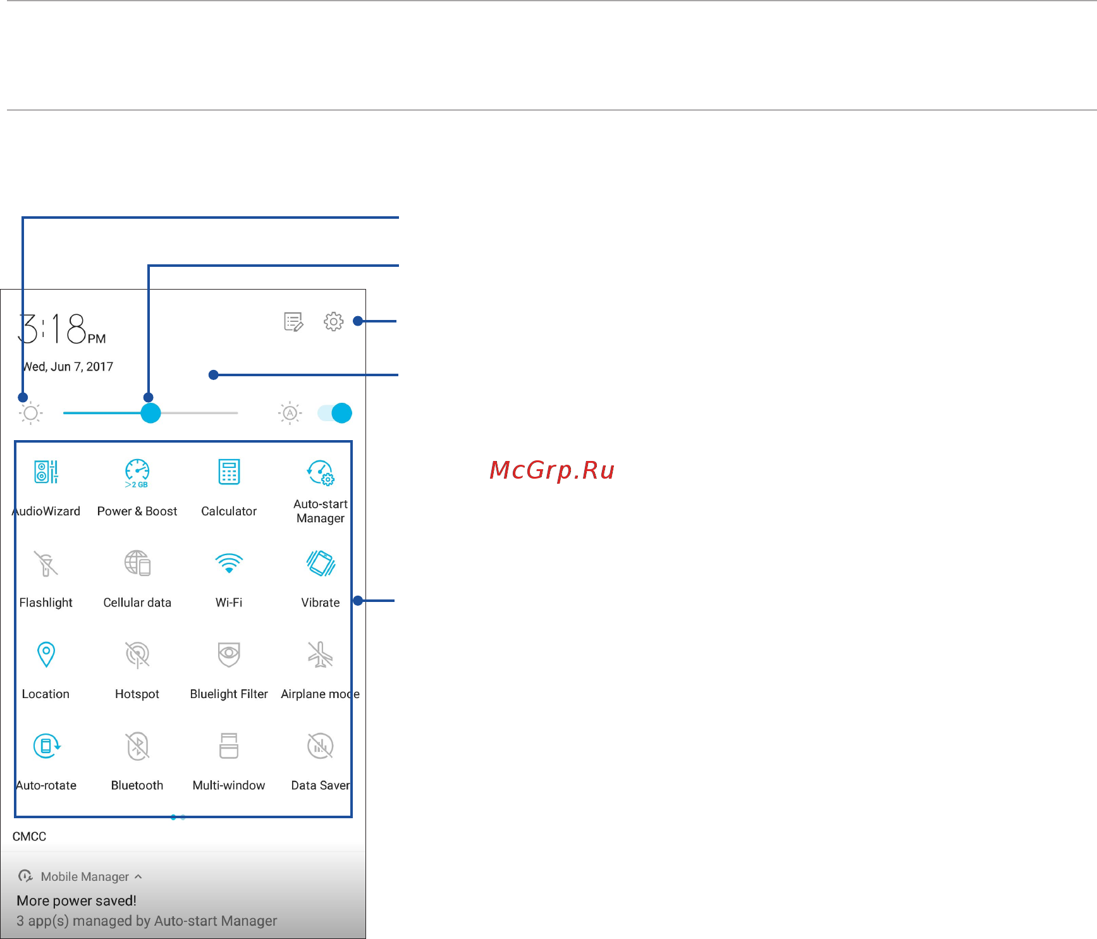The image size is (1097, 939).
Task: Tap the date Wed, Jun 7, 2017
Action: click(68, 367)
